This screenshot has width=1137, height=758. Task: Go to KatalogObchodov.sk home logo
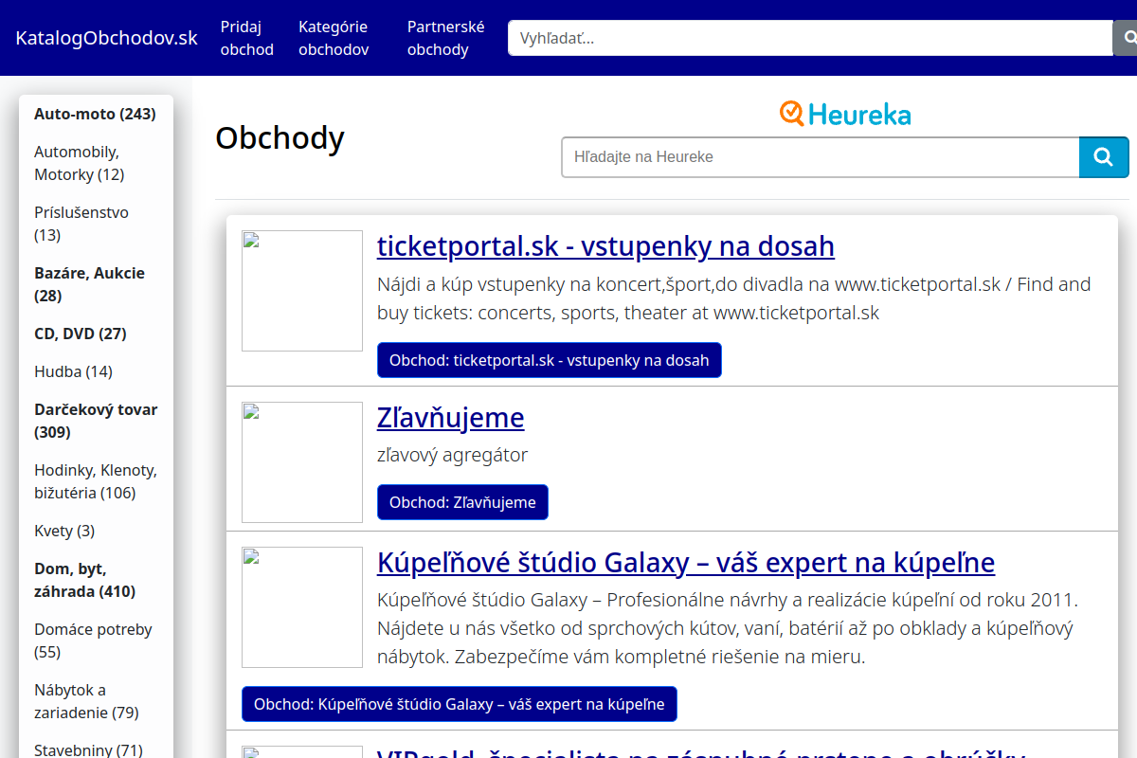tap(107, 38)
